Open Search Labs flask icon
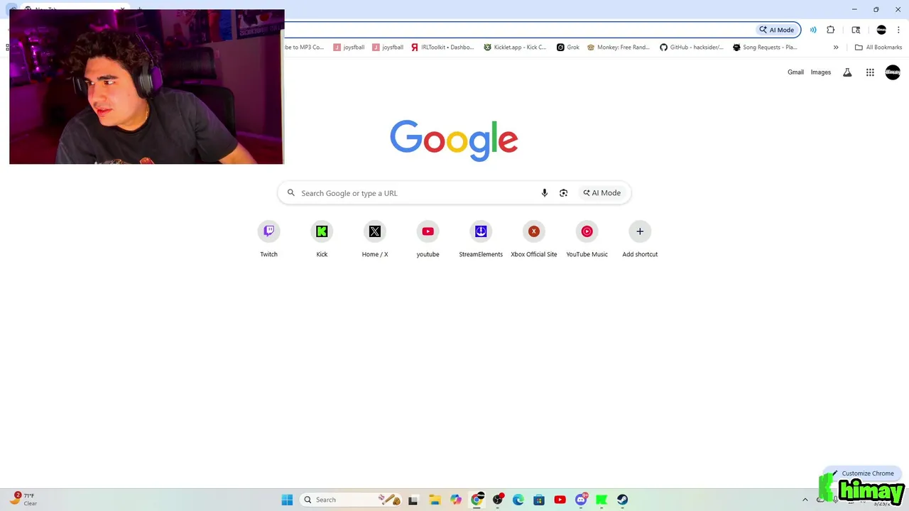Image resolution: width=909 pixels, height=511 pixels. pyautogui.click(x=847, y=72)
